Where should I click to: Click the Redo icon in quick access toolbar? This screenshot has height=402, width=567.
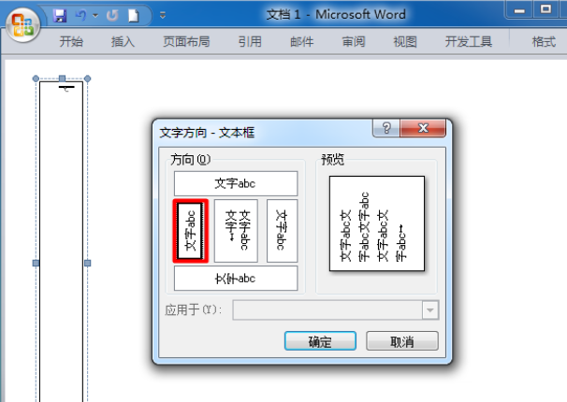113,15
